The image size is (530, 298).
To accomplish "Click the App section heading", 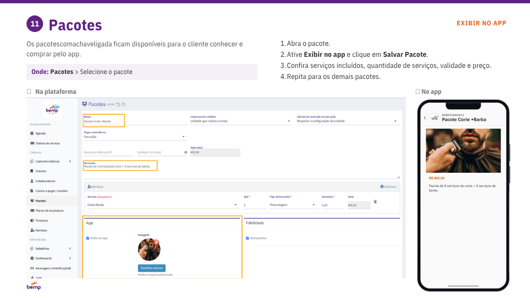I will click(x=89, y=223).
